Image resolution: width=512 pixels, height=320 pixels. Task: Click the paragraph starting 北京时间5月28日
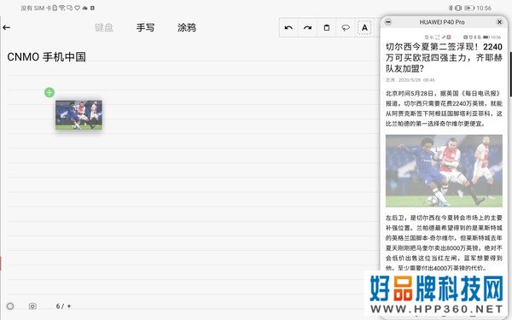(x=444, y=108)
